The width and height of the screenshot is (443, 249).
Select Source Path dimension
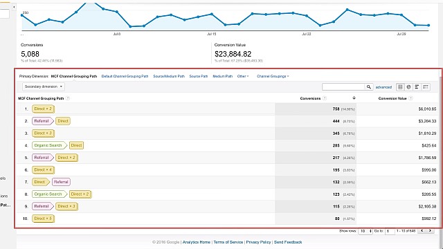(x=199, y=76)
